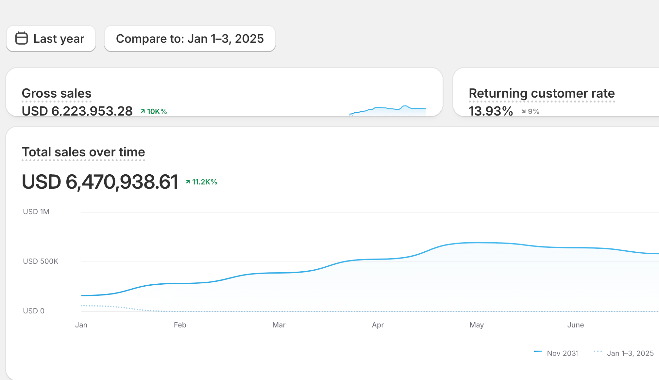Click the USD 500K y-axis label

pos(41,261)
